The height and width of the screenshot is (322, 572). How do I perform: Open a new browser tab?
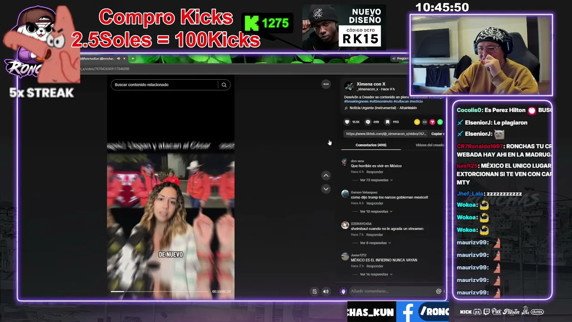pos(133,59)
